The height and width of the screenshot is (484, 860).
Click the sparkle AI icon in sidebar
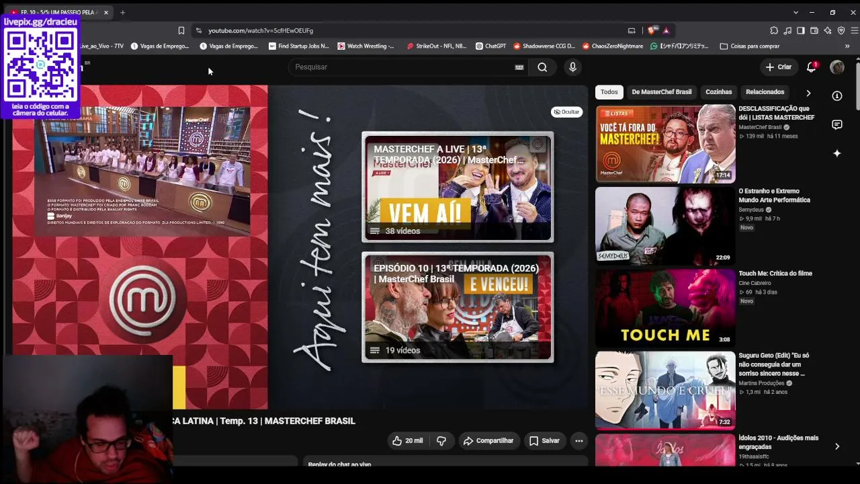coord(837,154)
